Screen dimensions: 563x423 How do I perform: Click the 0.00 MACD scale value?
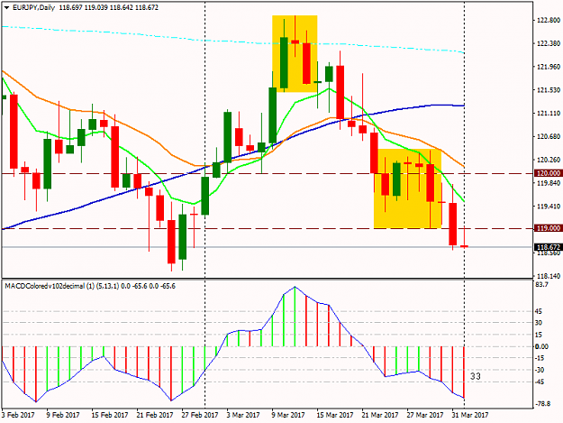tap(541, 346)
